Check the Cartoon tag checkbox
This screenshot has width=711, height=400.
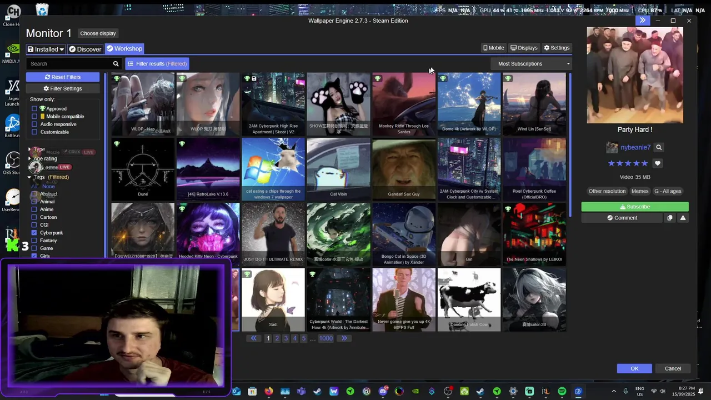(x=34, y=217)
